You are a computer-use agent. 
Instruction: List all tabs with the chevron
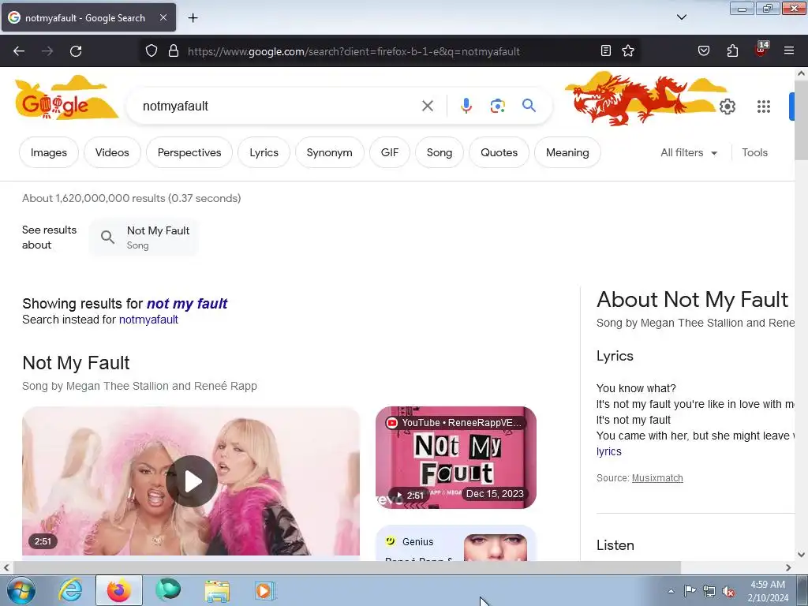(x=681, y=17)
